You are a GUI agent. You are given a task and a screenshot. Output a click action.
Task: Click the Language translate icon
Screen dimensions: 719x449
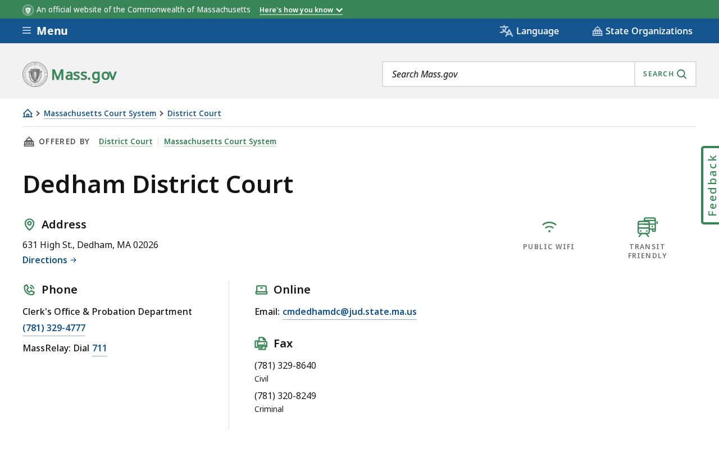tap(506, 31)
